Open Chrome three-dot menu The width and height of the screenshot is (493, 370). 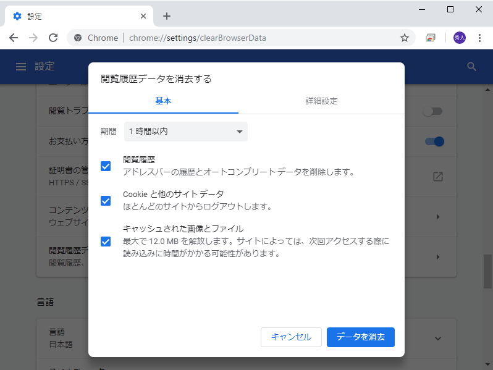479,38
